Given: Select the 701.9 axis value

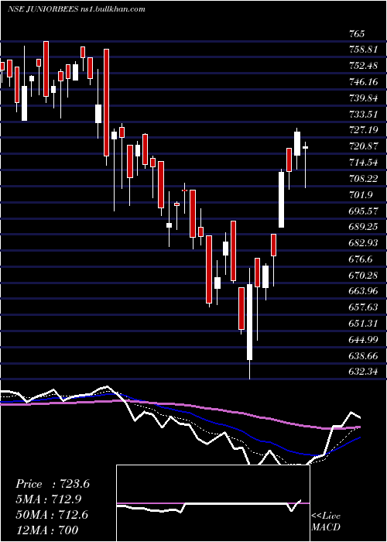Looking at the screenshot, I should [x=361, y=194].
